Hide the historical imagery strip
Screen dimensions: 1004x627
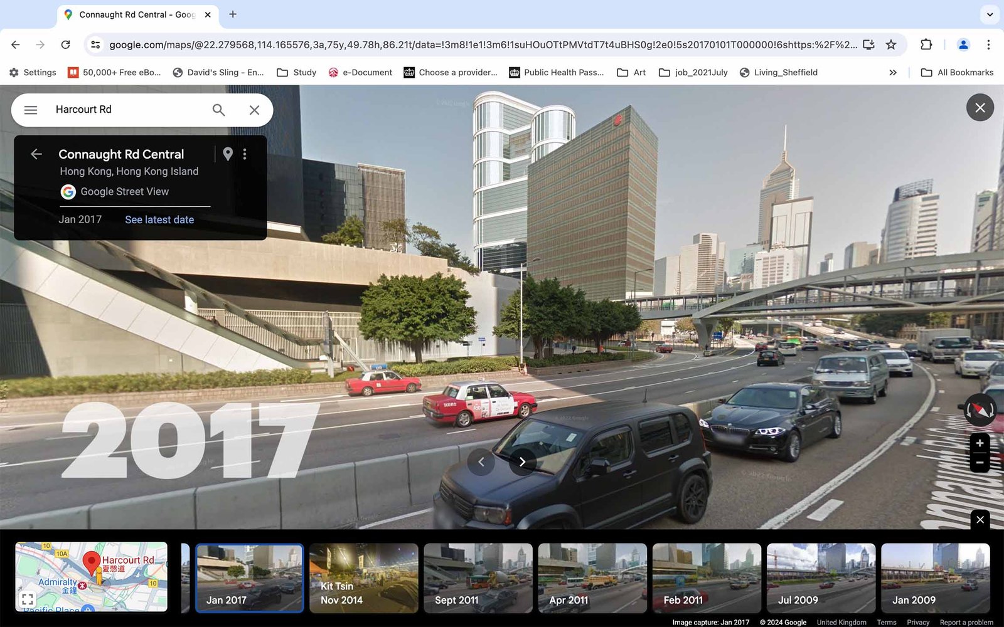tap(980, 520)
